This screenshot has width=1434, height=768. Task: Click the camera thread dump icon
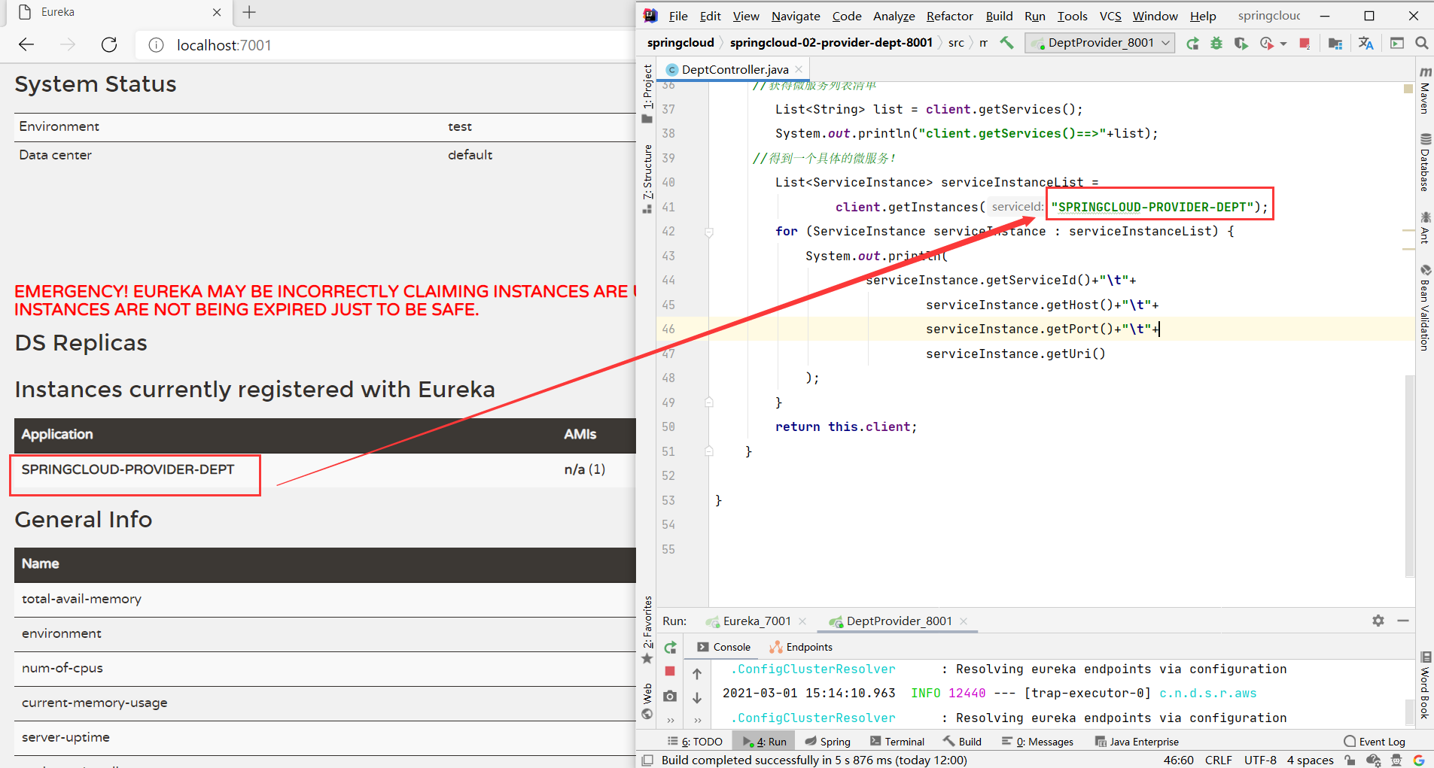670,696
